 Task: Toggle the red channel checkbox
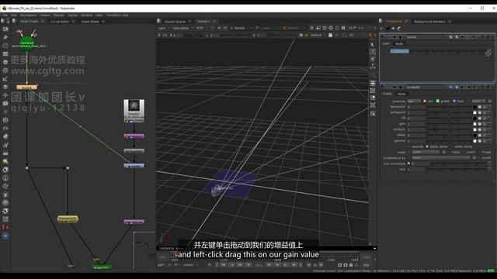click(425, 102)
